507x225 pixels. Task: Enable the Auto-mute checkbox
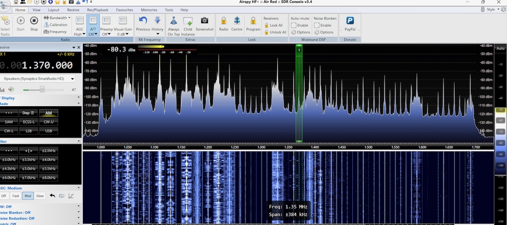coord(294,25)
